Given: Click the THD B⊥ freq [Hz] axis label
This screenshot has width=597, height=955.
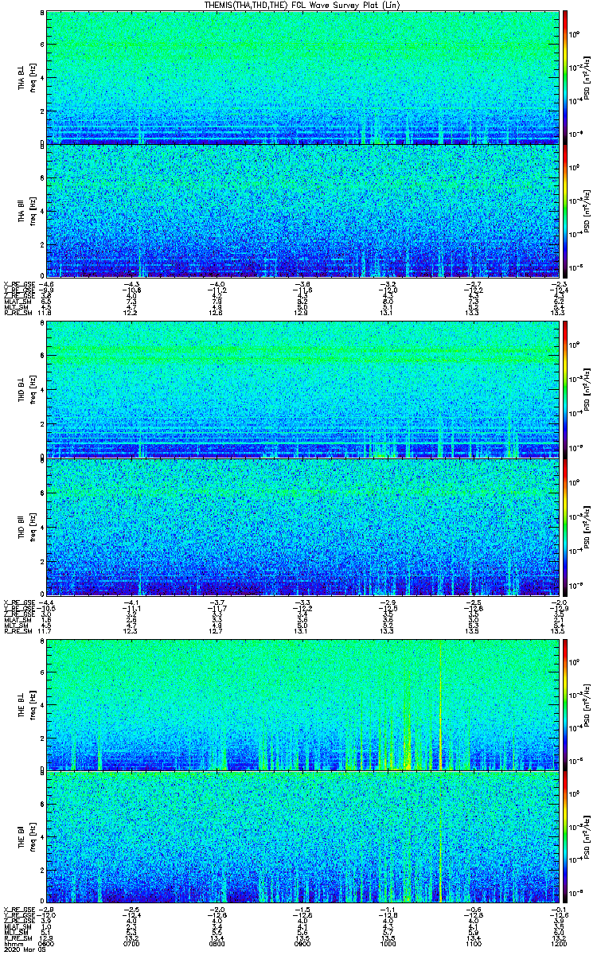Looking at the screenshot, I should [x=28, y=389].
